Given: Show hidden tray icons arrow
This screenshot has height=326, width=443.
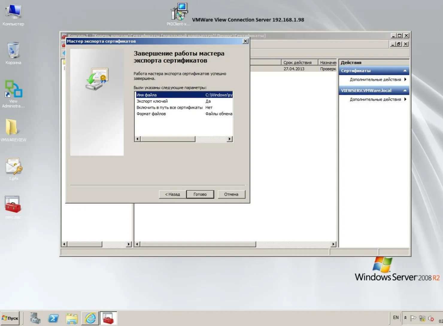Looking at the screenshot, I should (405, 318).
